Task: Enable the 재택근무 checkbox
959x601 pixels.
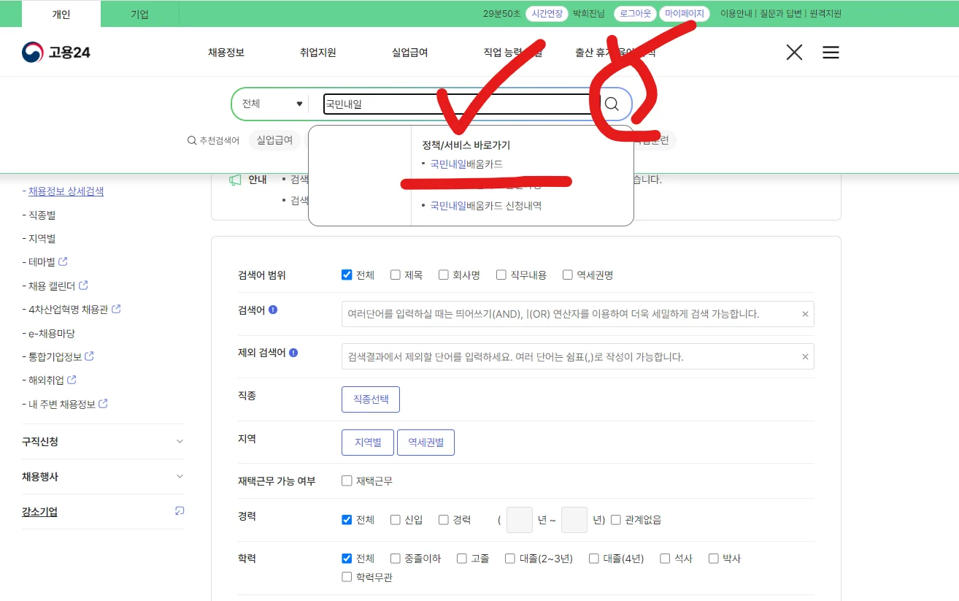Action: point(347,481)
